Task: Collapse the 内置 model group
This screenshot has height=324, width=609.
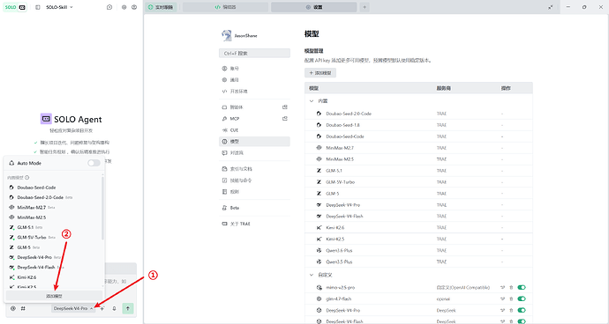Action: (x=312, y=100)
